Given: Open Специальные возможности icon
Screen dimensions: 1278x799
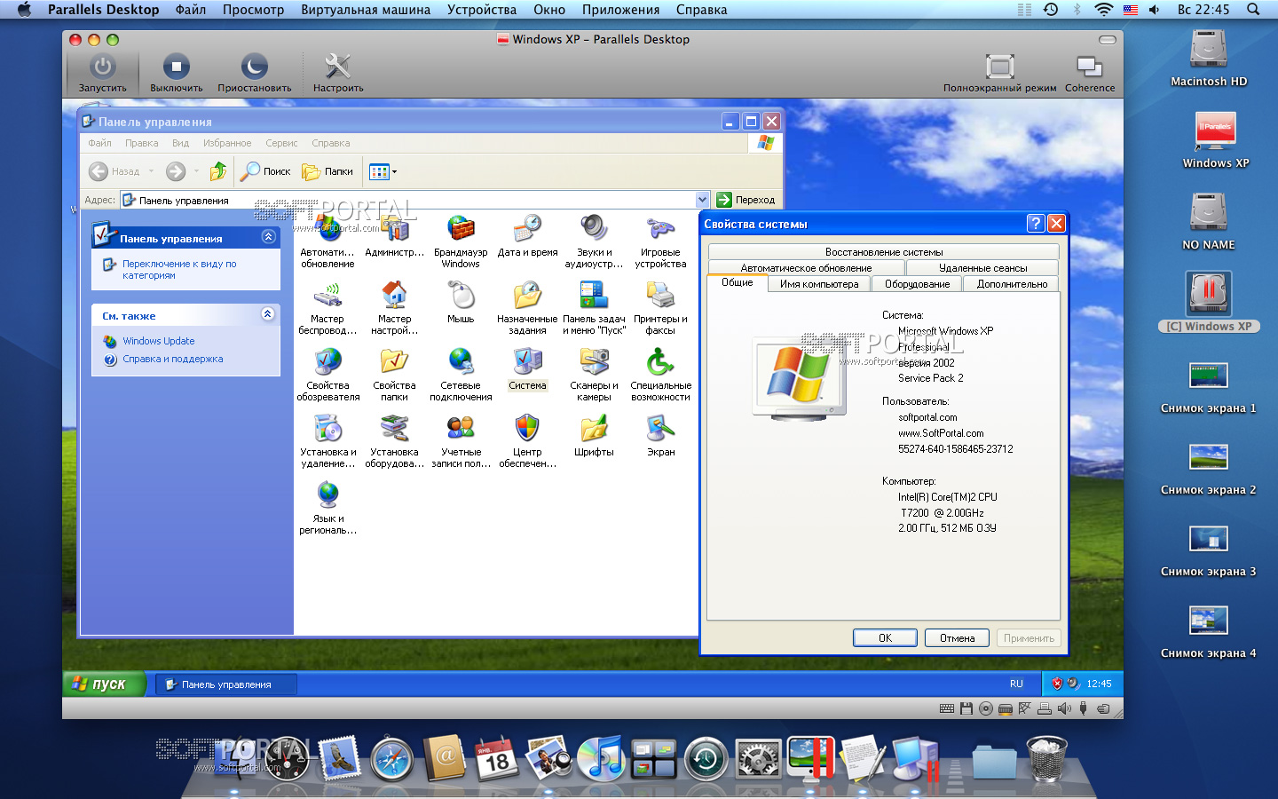Looking at the screenshot, I should pyautogui.click(x=660, y=374).
